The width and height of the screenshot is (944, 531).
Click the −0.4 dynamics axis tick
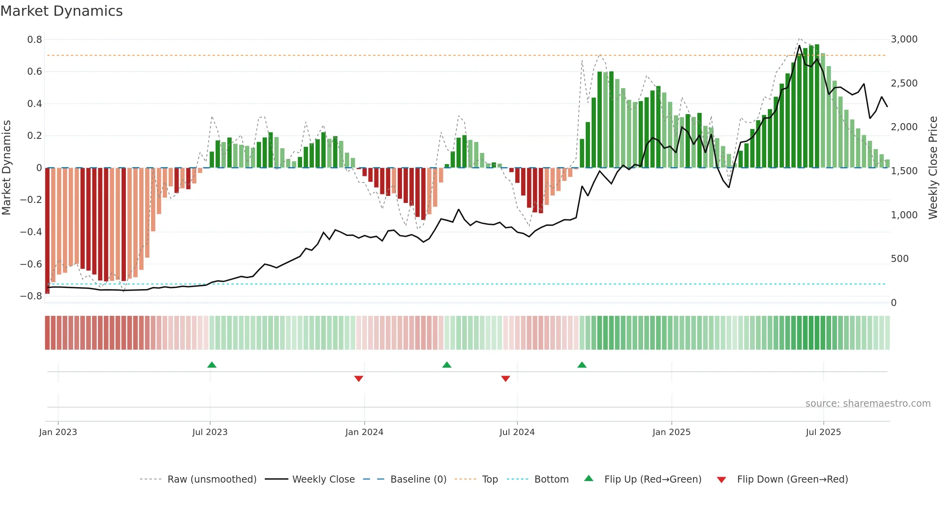click(31, 232)
